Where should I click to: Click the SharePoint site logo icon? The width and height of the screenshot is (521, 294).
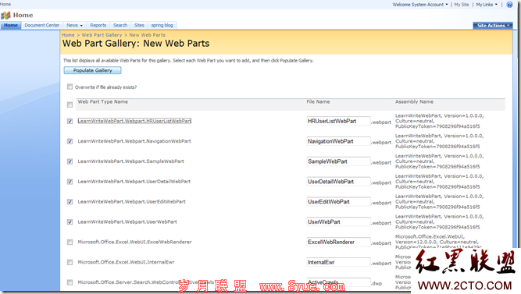(x=5, y=16)
